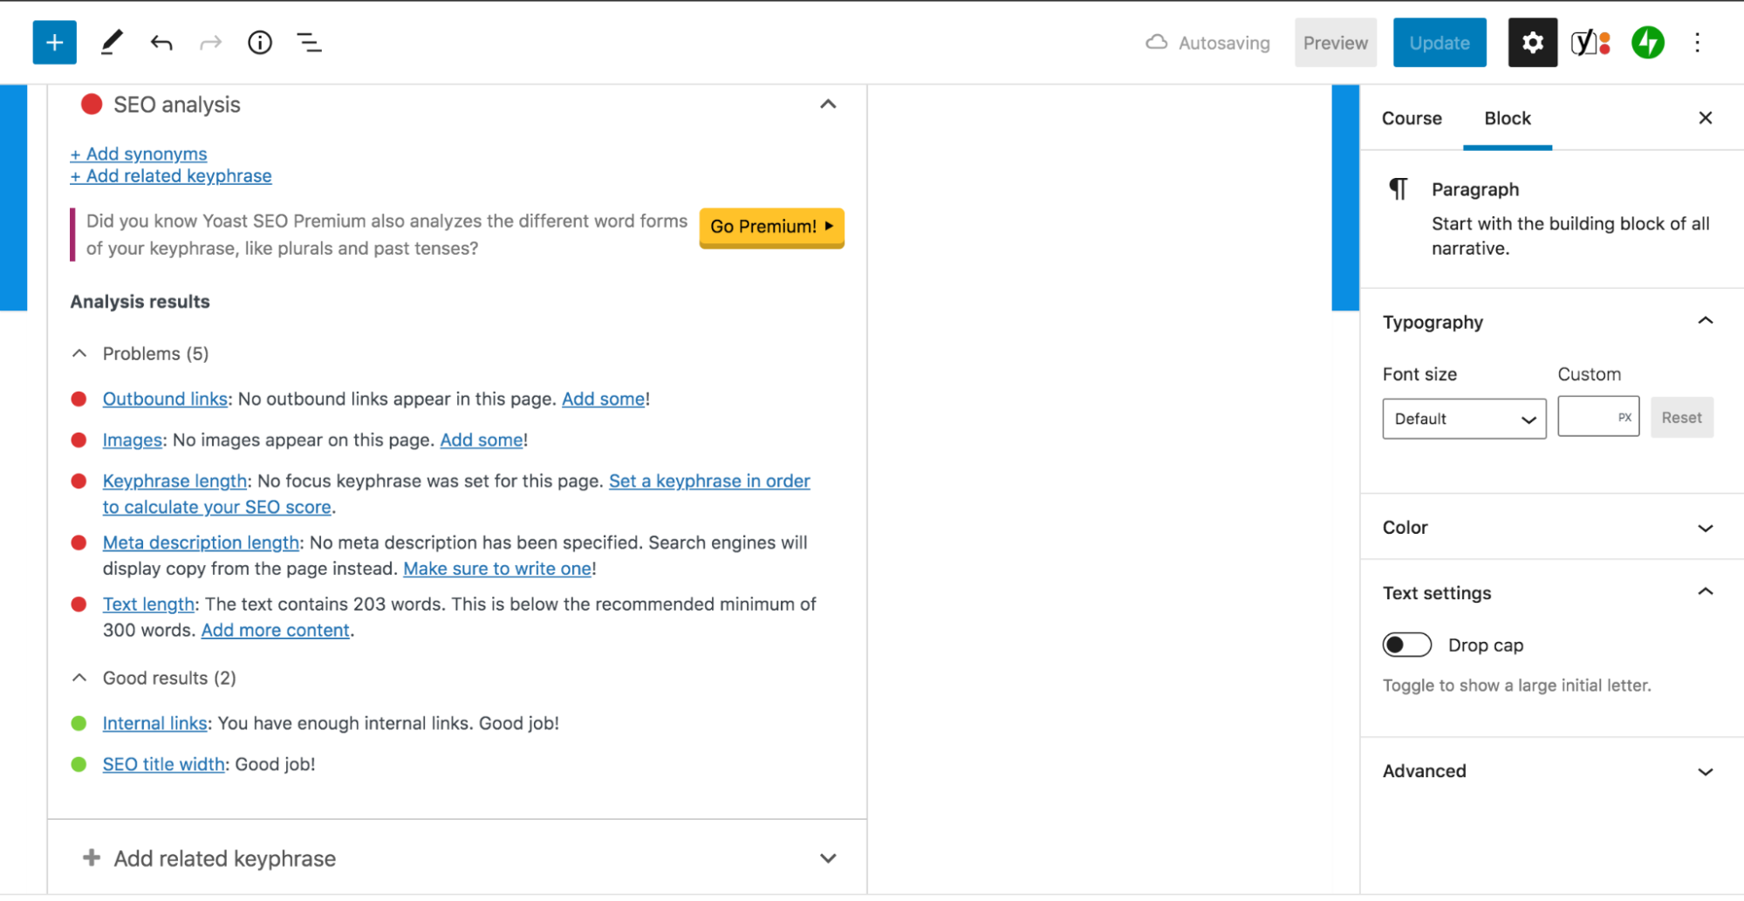The width and height of the screenshot is (1744, 901).
Task: Click the Go Premium button
Action: click(770, 227)
